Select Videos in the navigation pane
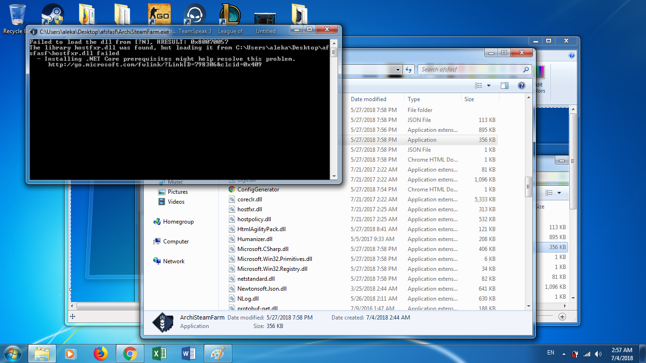This screenshot has height=363, width=646. click(171, 202)
